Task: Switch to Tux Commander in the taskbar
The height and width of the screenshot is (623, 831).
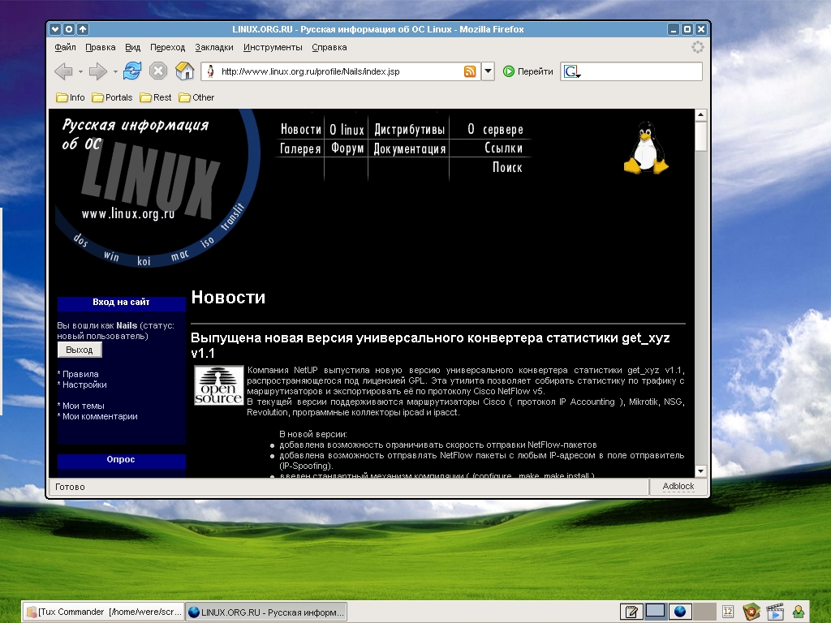Action: coord(104,612)
